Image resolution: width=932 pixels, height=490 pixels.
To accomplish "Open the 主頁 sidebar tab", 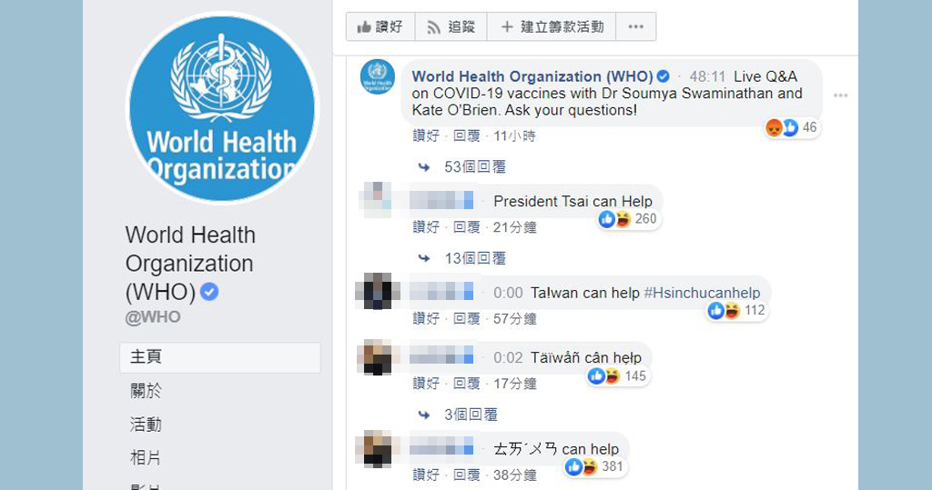I will coord(220,357).
